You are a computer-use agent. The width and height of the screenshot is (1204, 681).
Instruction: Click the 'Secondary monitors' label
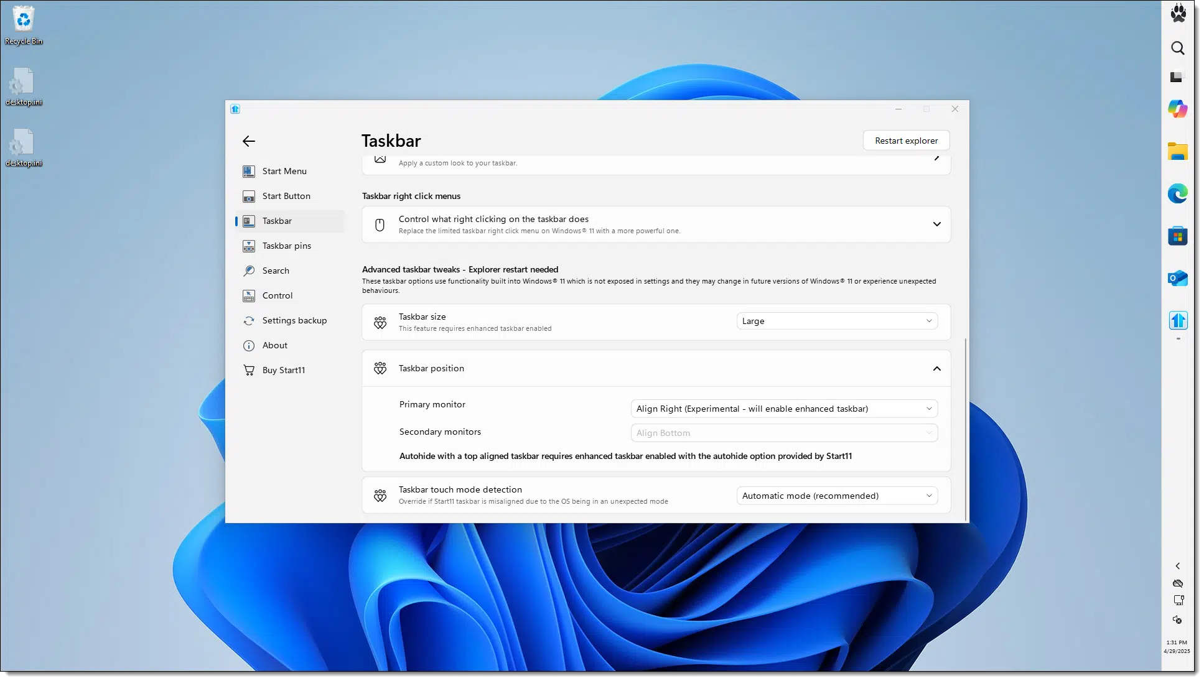[440, 432]
